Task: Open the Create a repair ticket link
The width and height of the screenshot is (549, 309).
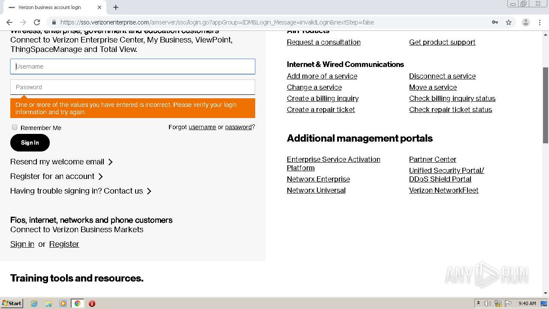Action: (x=321, y=109)
